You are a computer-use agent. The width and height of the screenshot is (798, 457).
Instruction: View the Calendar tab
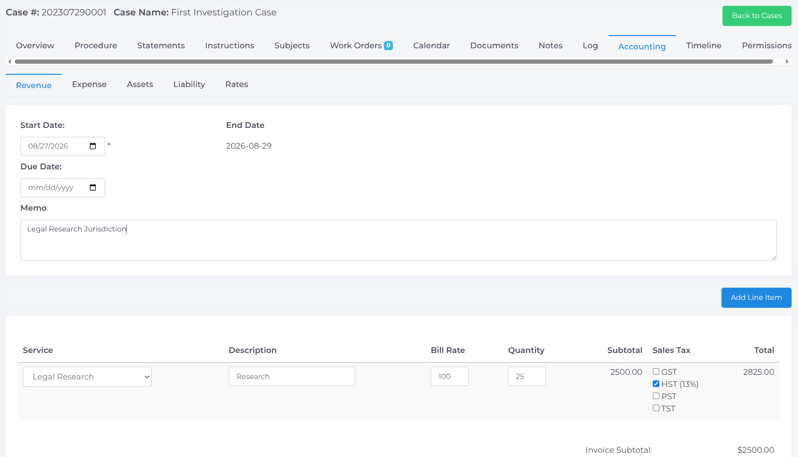coord(431,46)
